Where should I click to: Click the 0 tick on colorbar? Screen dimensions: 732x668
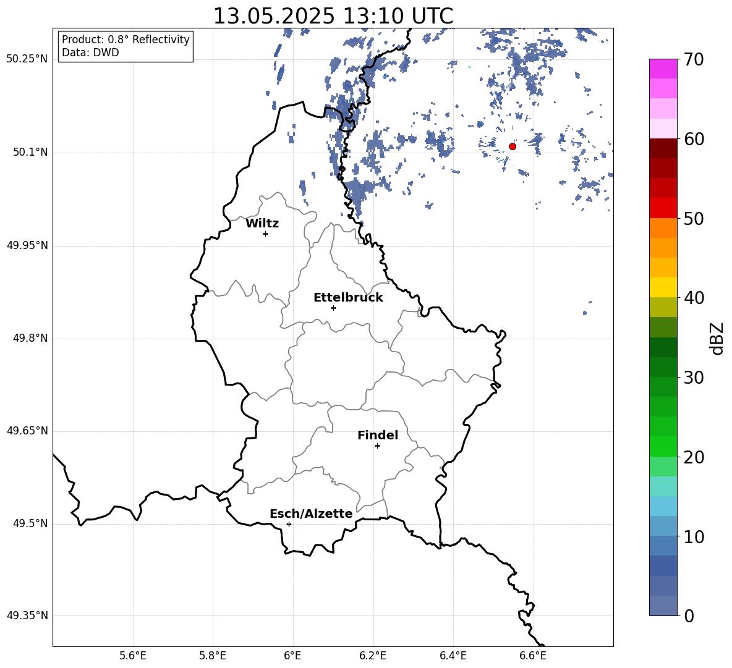coord(689,615)
